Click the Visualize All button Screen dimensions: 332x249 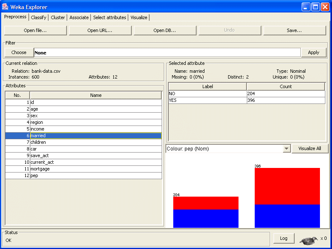(x=310, y=148)
